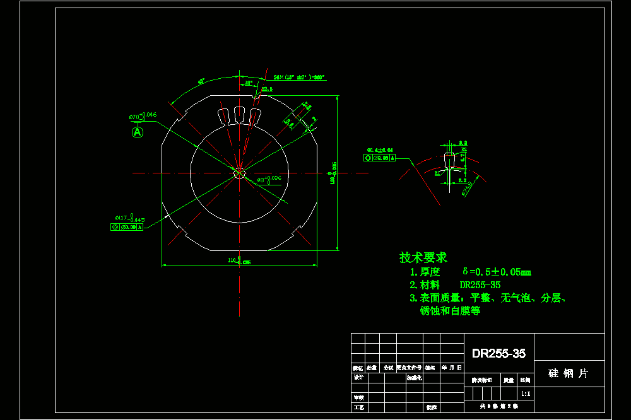The width and height of the screenshot is (631, 420).
Task: Select the 分区 header cell
Action: click(x=388, y=368)
